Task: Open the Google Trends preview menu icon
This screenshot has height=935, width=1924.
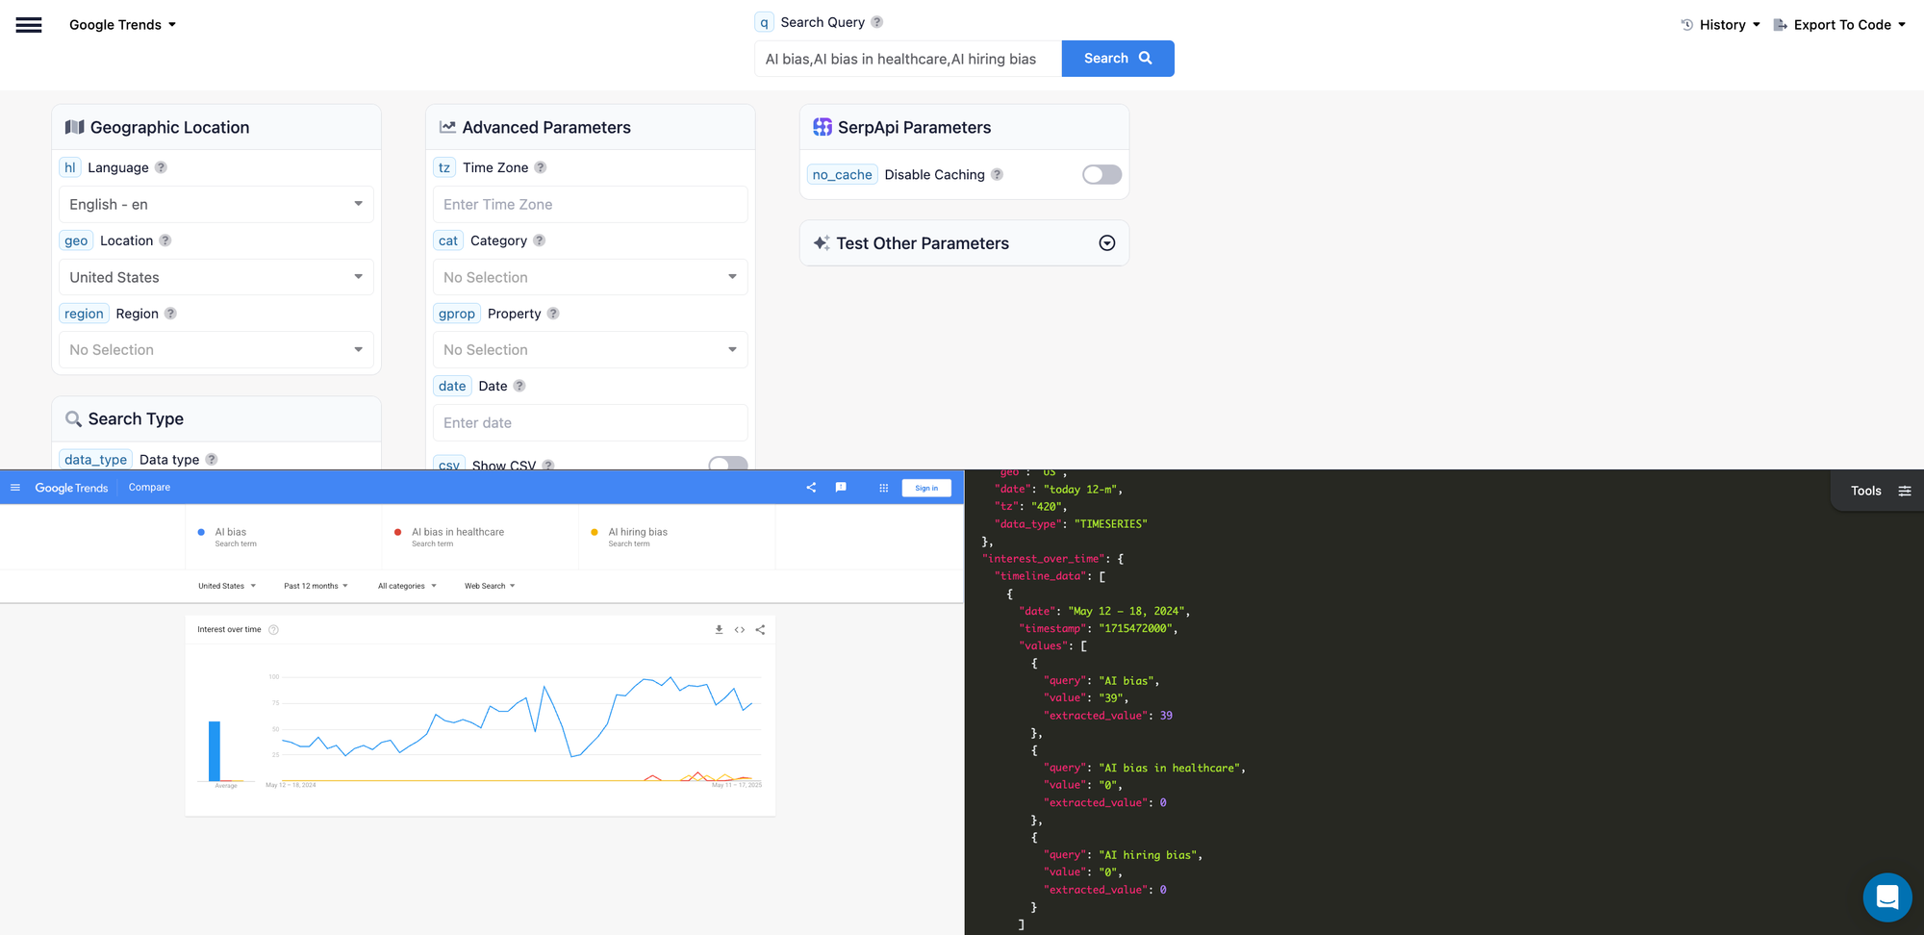Action: 15,488
